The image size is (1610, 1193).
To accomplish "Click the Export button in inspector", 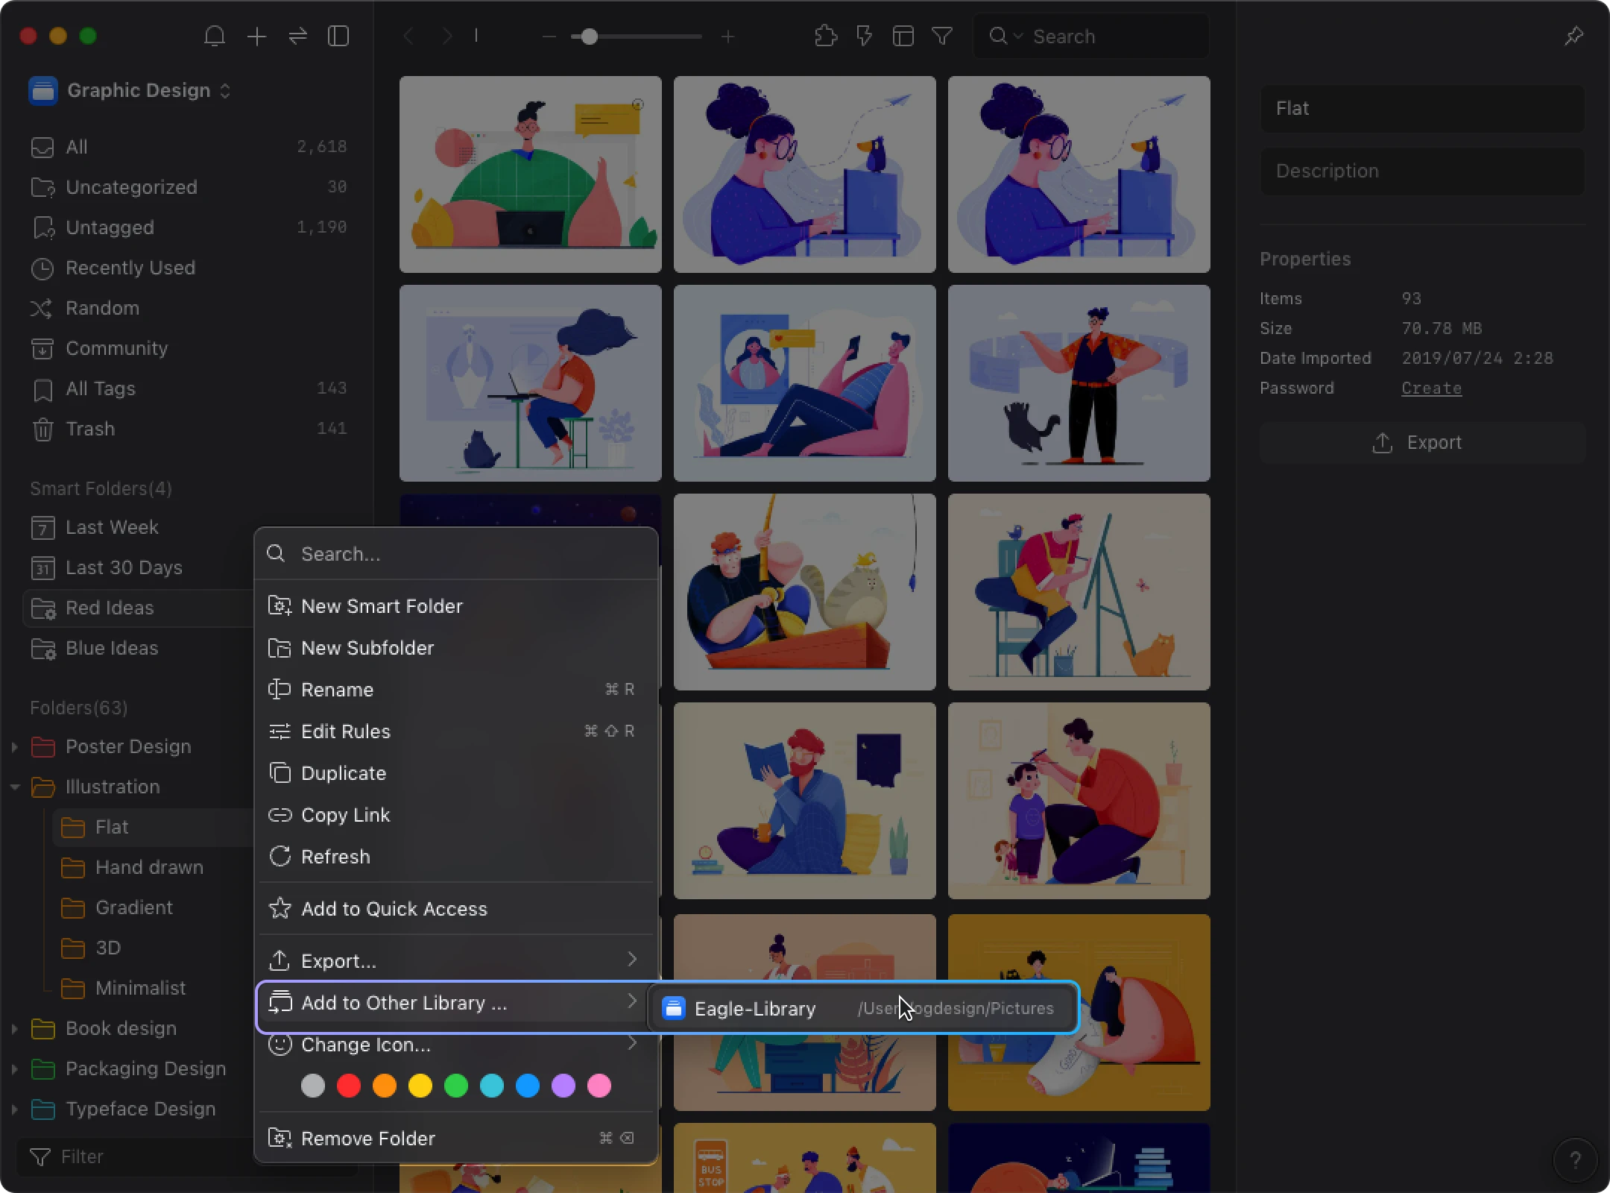I will (1422, 442).
